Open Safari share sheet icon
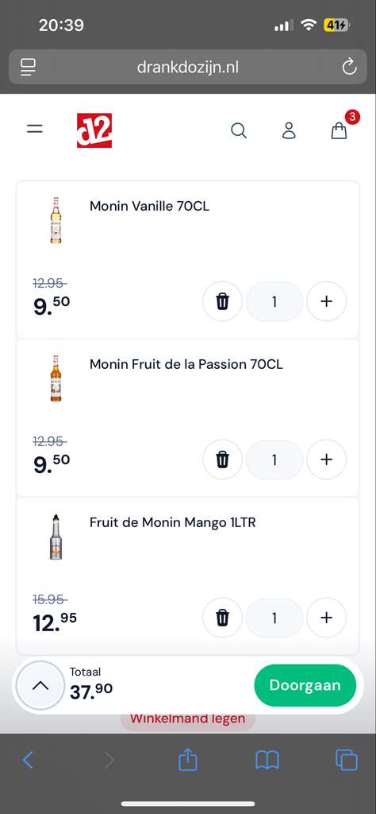376x814 pixels. coord(188,760)
